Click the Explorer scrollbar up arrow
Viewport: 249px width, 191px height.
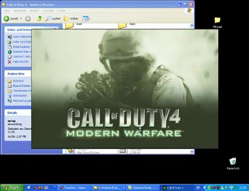[192, 25]
